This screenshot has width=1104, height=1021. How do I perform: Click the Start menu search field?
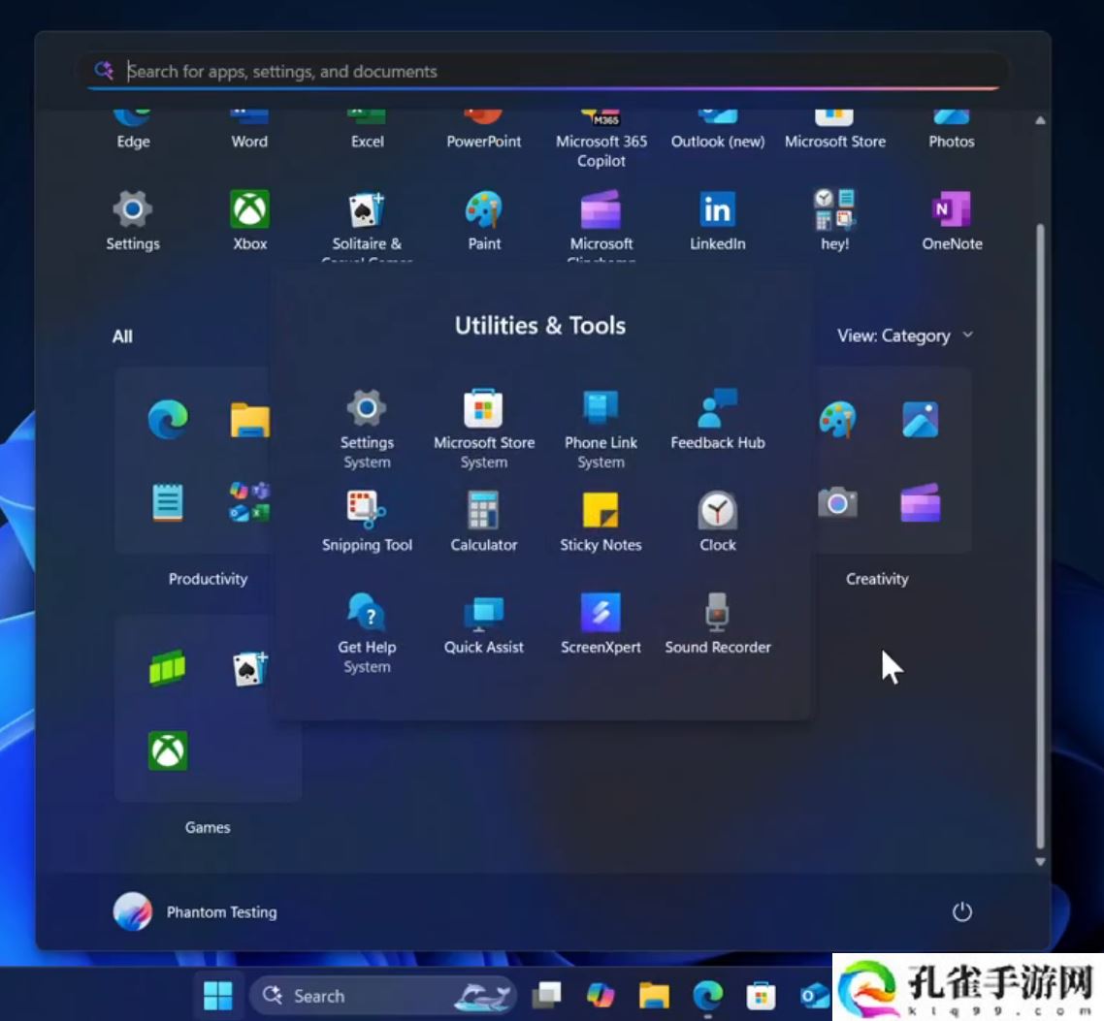[545, 71]
